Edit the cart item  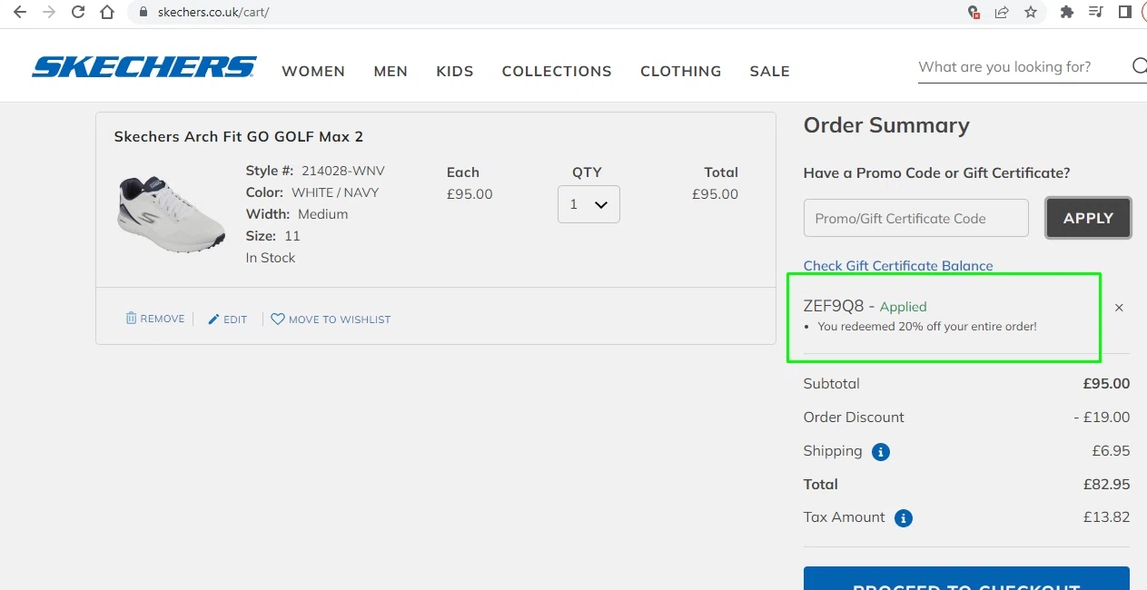click(x=228, y=320)
